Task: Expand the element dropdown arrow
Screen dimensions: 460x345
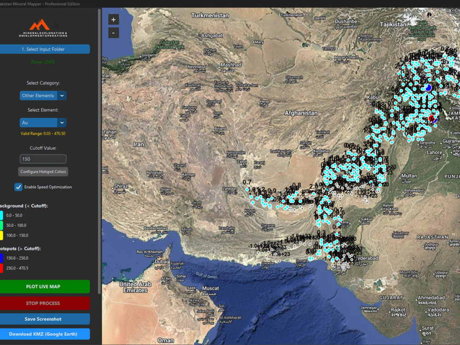Action: click(x=62, y=123)
